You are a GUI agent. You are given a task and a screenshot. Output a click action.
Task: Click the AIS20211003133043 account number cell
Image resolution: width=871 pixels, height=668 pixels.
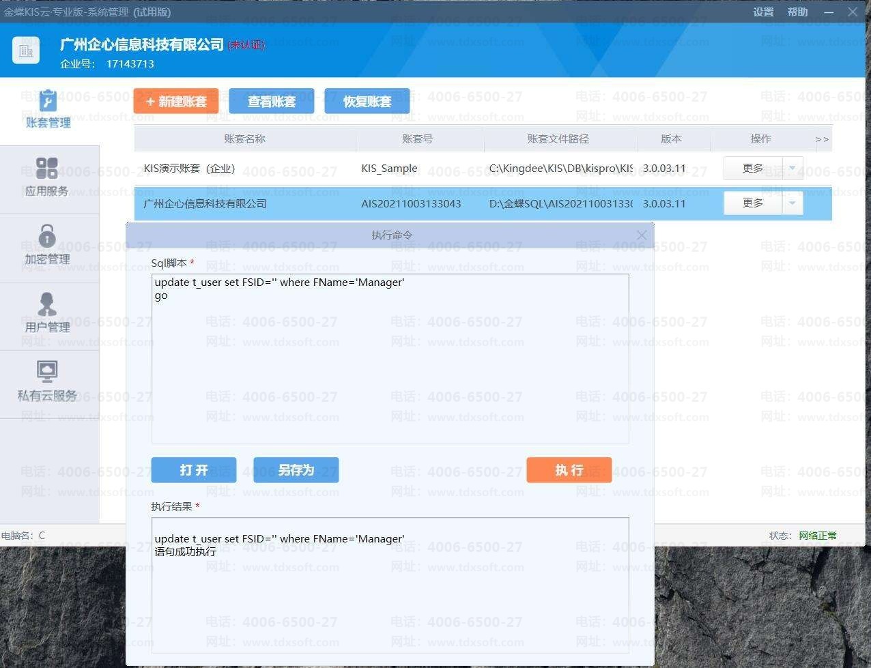[411, 203]
